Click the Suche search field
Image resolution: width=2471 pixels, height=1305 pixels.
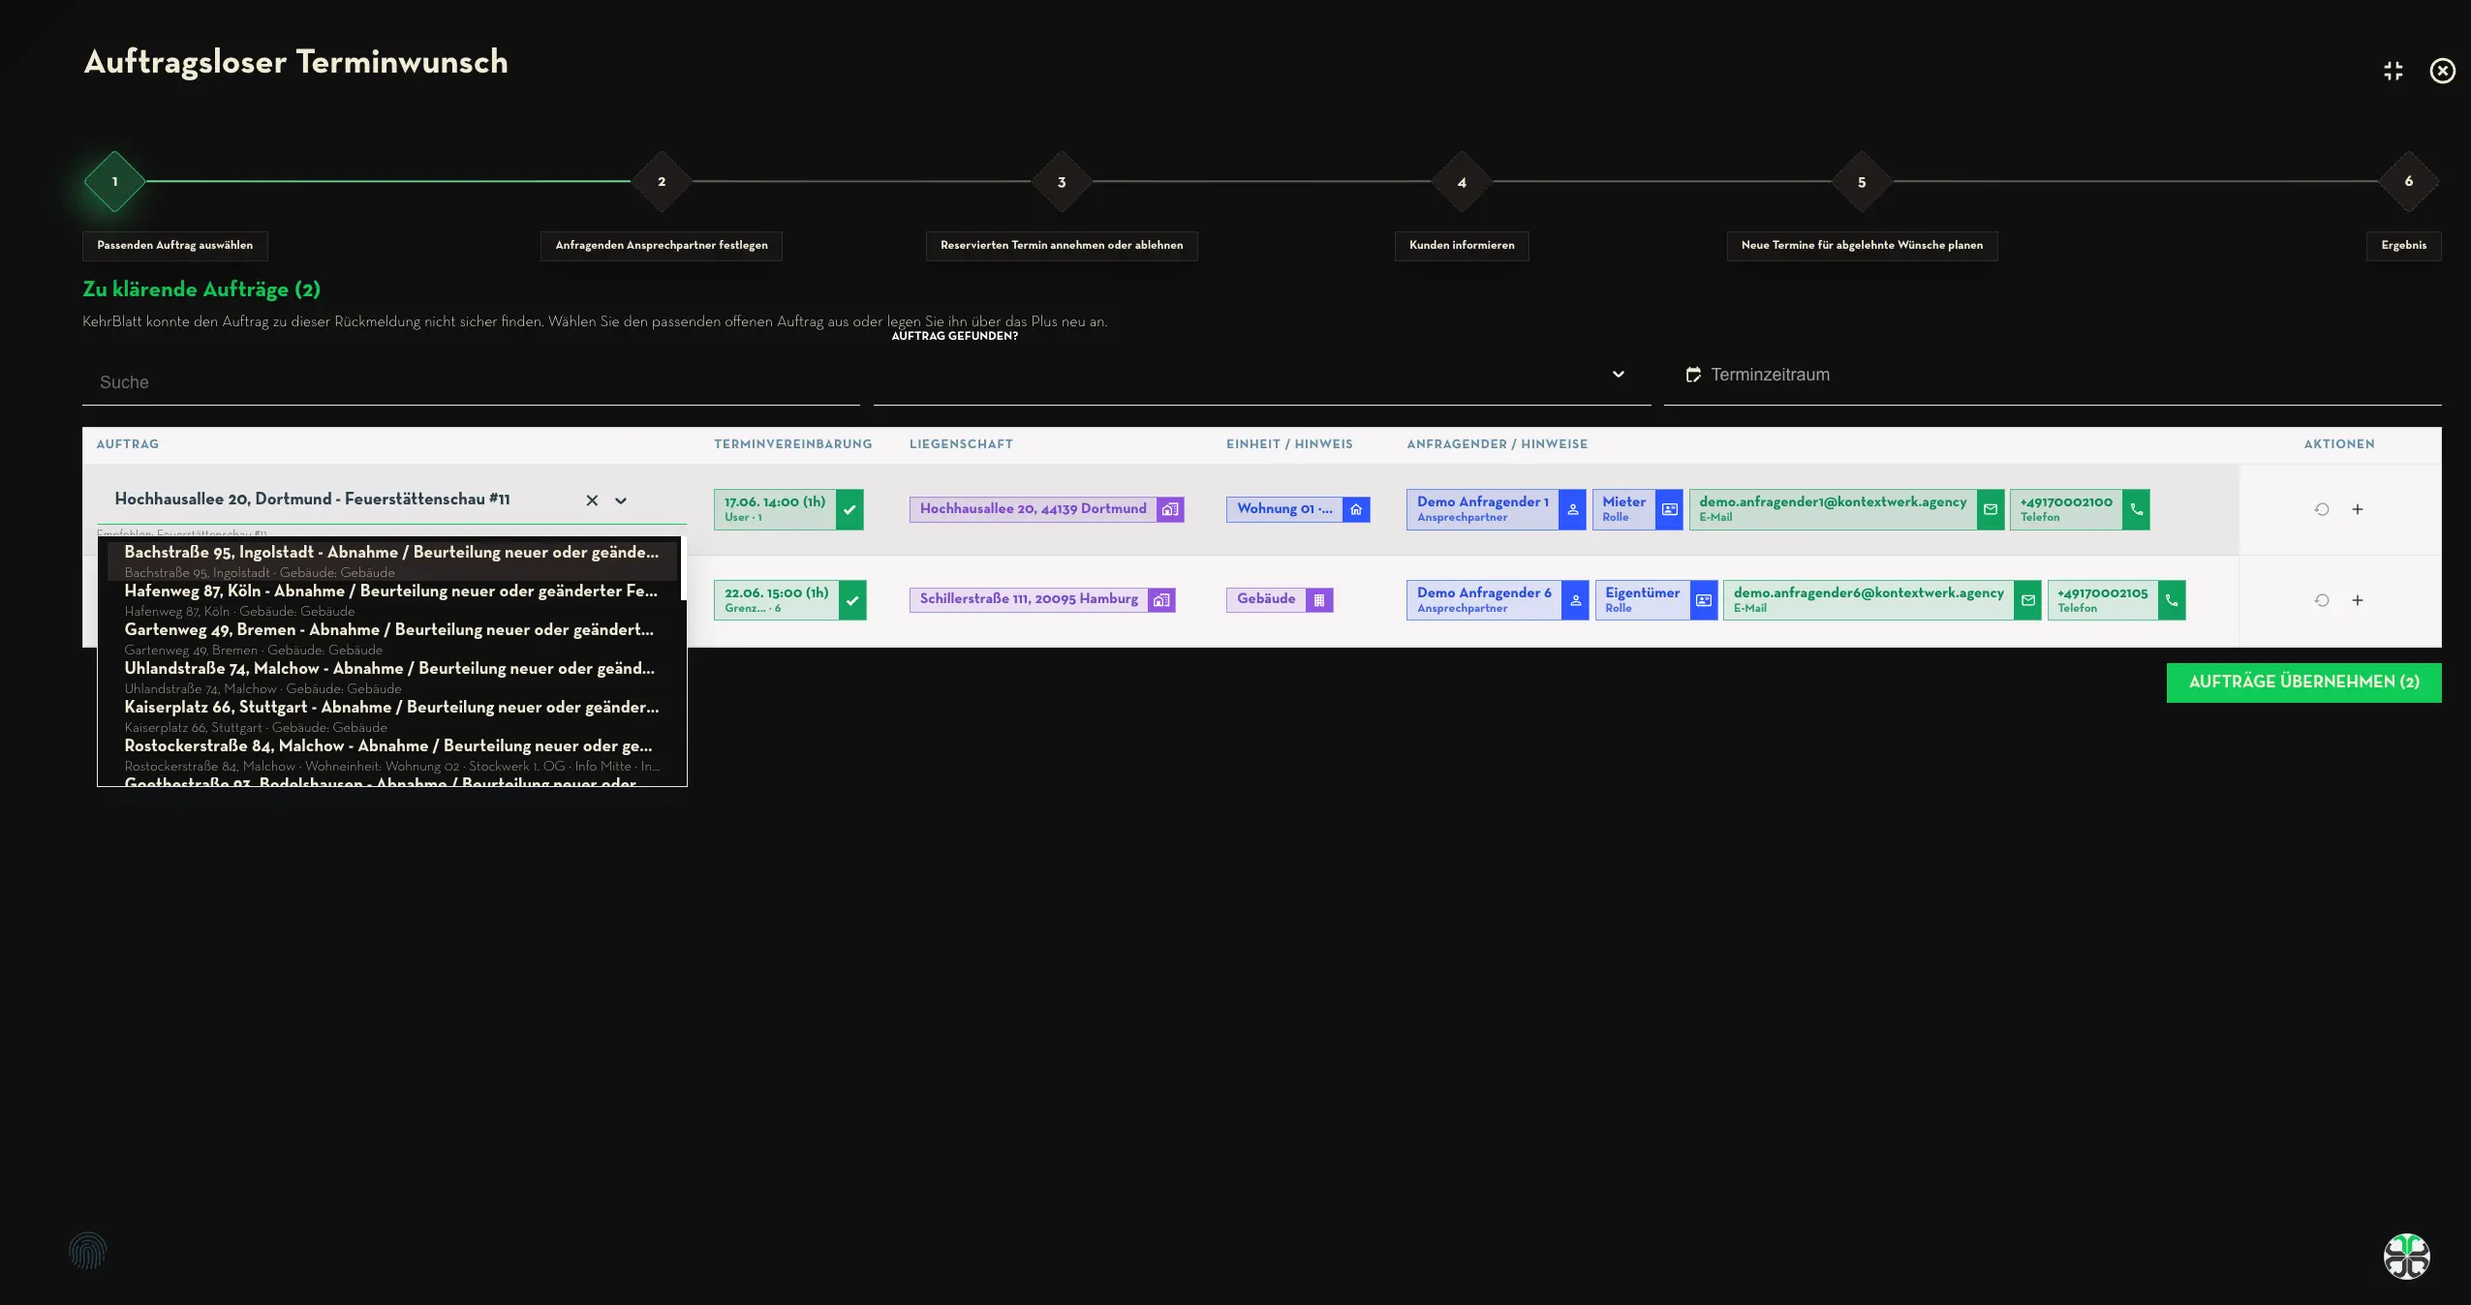(471, 382)
